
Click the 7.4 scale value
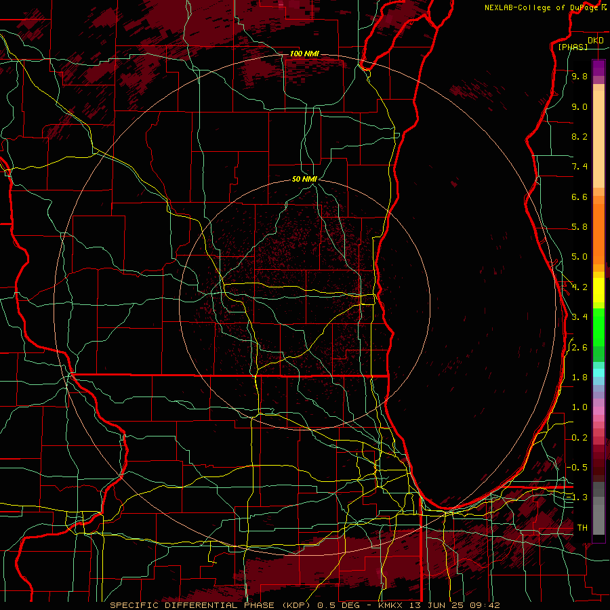pos(579,167)
